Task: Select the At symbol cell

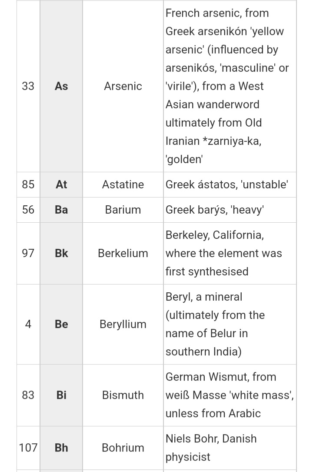Action: click(61, 184)
